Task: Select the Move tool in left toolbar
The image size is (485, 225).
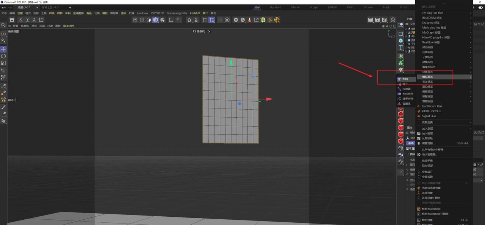Action: (x=3, y=49)
